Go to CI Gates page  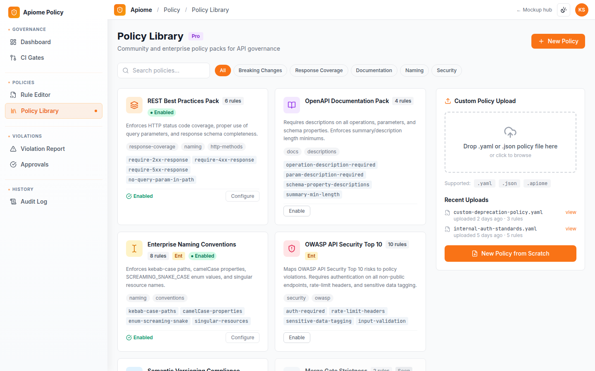click(x=54, y=58)
